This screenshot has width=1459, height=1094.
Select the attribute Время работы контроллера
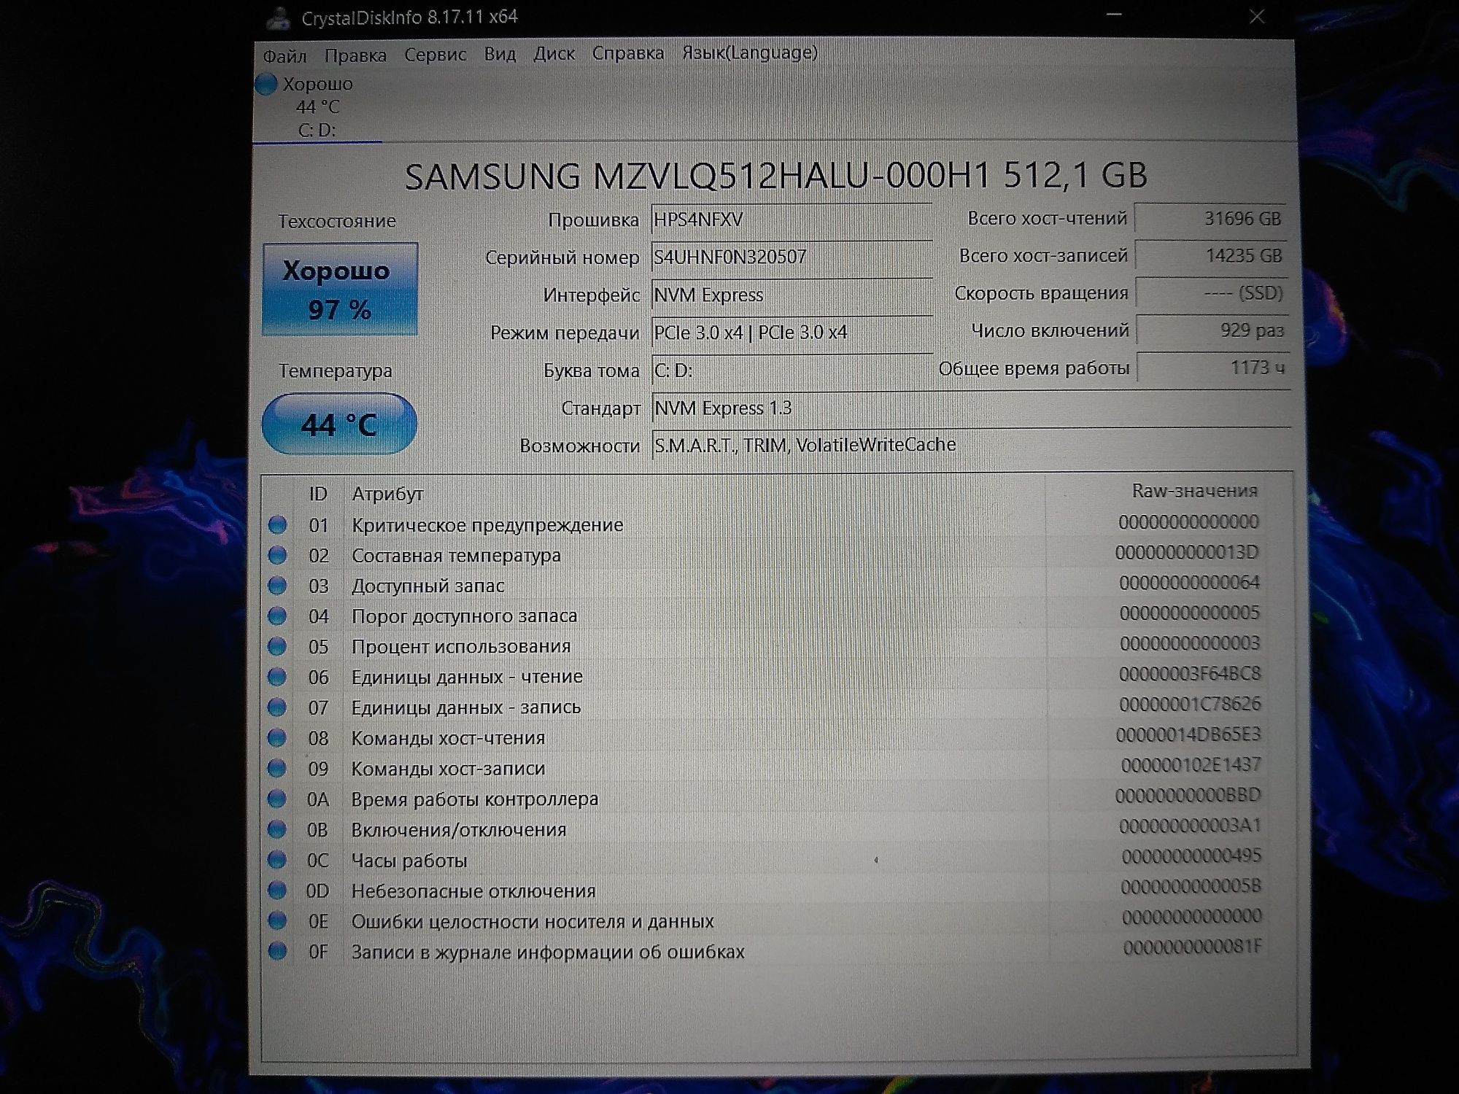(x=475, y=799)
